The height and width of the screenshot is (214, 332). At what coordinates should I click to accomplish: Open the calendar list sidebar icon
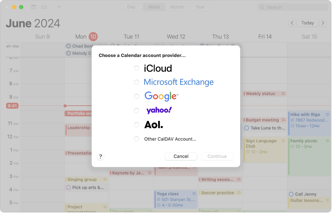(x=33, y=6)
